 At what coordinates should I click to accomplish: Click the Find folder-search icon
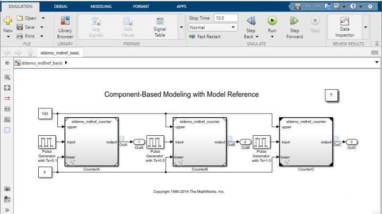pos(327,6)
